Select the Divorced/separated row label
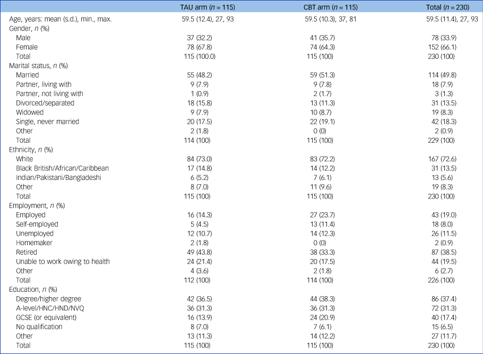This screenshot has width=483, height=354. click(45, 103)
